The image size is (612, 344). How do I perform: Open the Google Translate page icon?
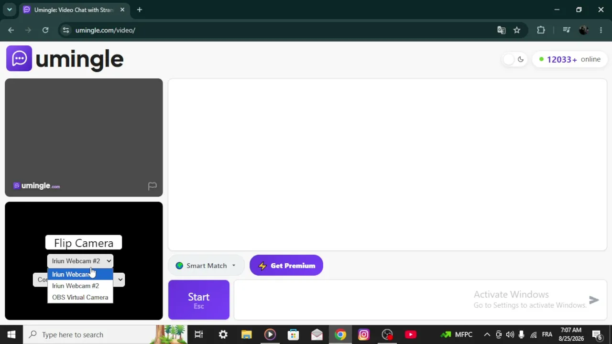click(x=501, y=30)
